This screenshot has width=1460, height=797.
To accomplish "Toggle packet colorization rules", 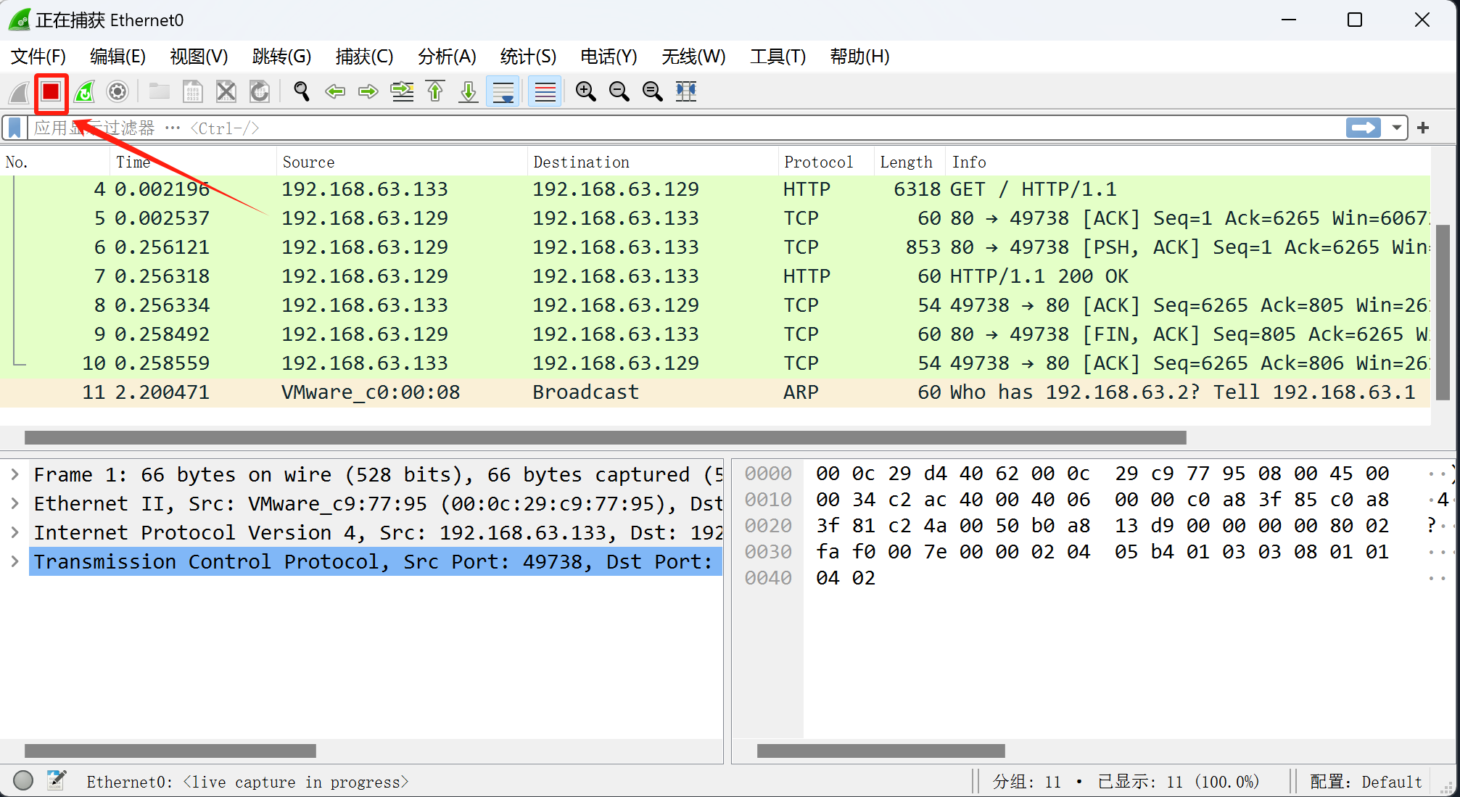I will tap(545, 91).
